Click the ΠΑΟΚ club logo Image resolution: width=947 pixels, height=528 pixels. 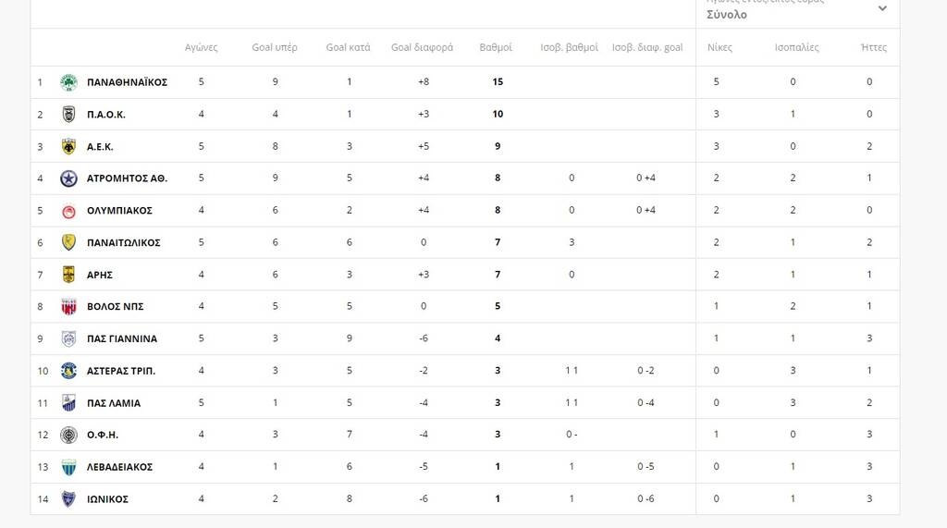(68, 115)
